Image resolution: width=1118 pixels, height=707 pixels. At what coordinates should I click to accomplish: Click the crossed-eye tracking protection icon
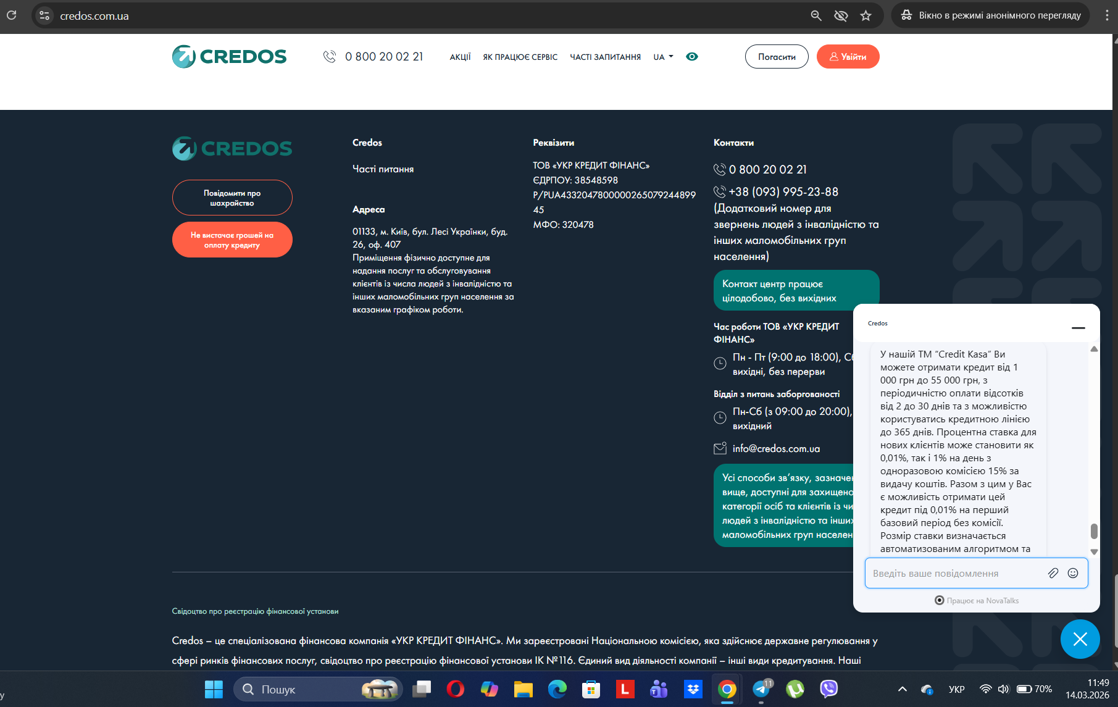click(x=841, y=15)
